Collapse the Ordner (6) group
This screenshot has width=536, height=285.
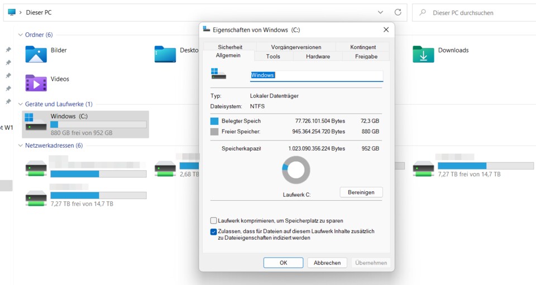(21, 35)
